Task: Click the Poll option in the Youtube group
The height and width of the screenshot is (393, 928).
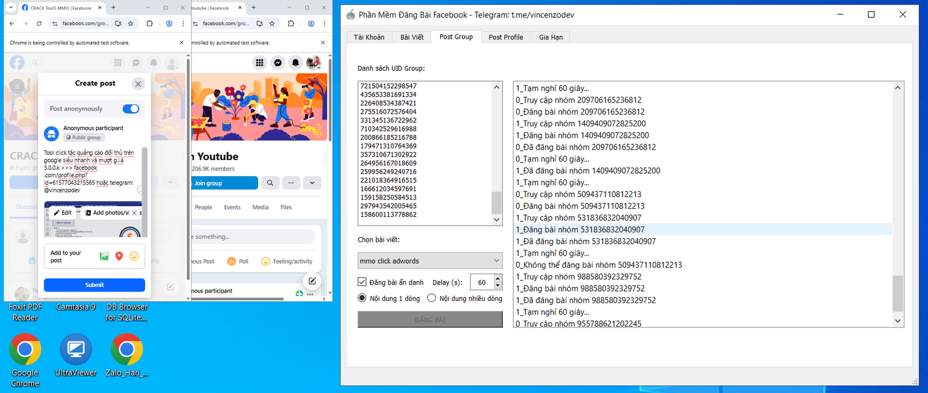Action: [x=238, y=261]
